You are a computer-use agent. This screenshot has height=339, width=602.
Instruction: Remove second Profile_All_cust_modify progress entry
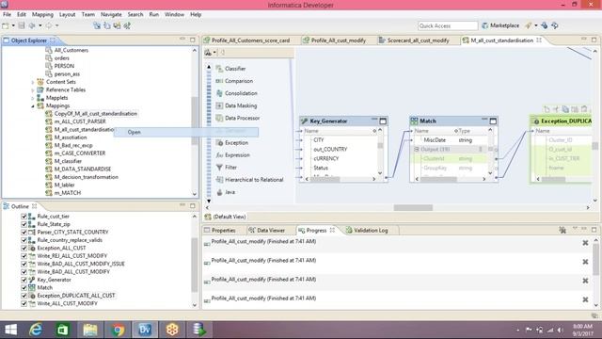585,262
